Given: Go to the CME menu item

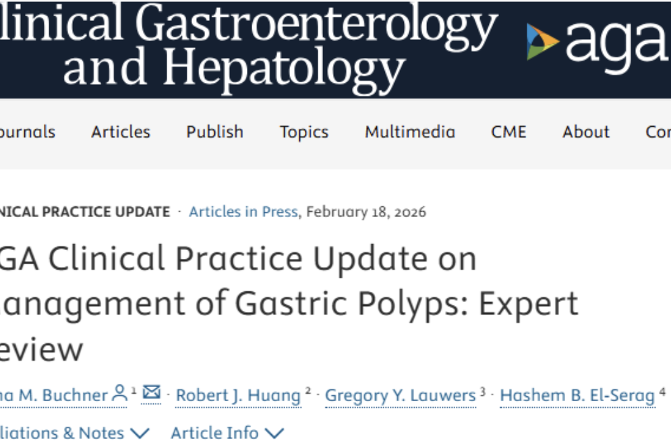Looking at the screenshot, I should pyautogui.click(x=508, y=131).
